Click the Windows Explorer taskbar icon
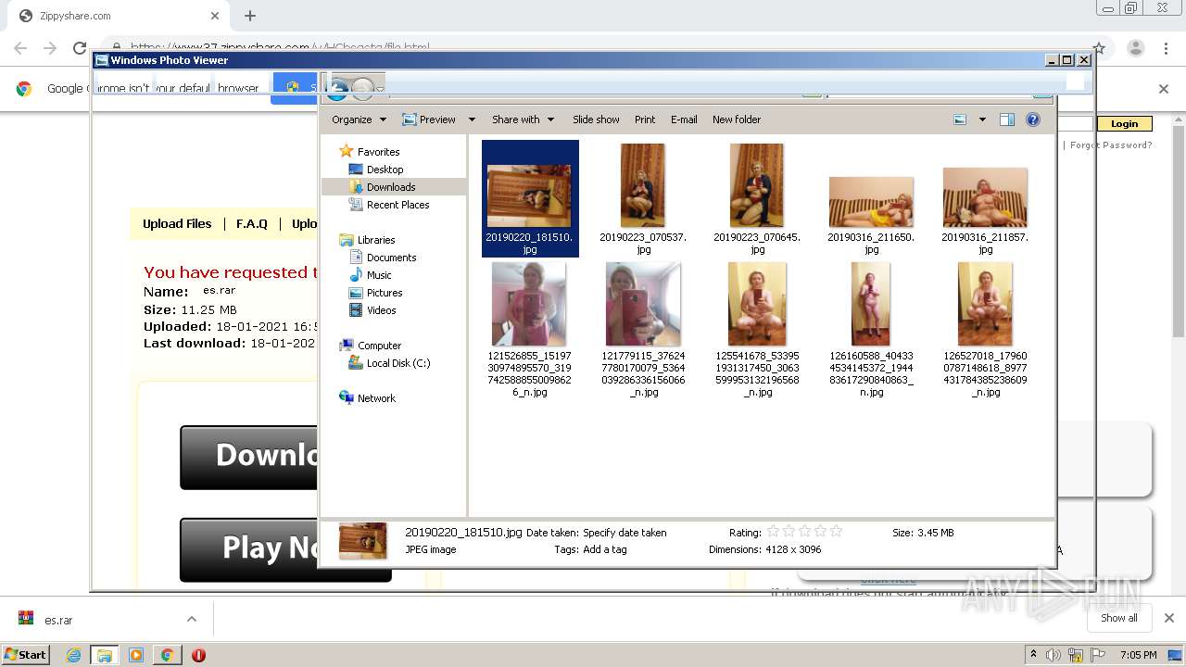Image resolution: width=1186 pixels, height=667 pixels. tap(104, 655)
